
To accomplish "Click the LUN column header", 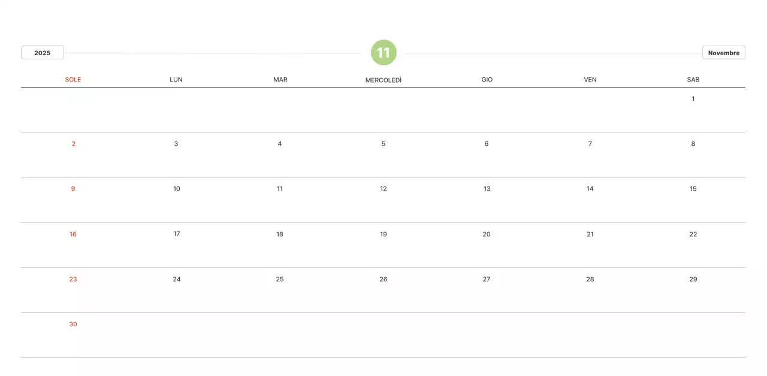I will coord(176,80).
